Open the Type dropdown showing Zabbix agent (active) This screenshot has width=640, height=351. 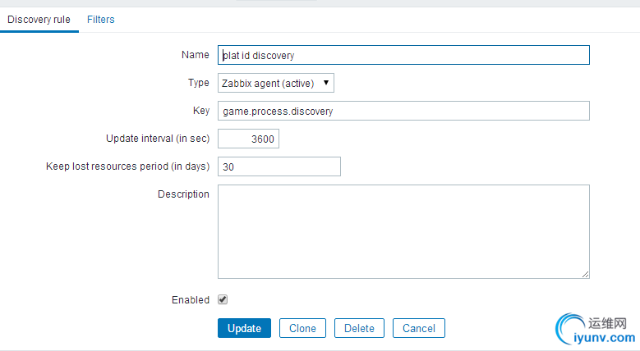point(276,83)
